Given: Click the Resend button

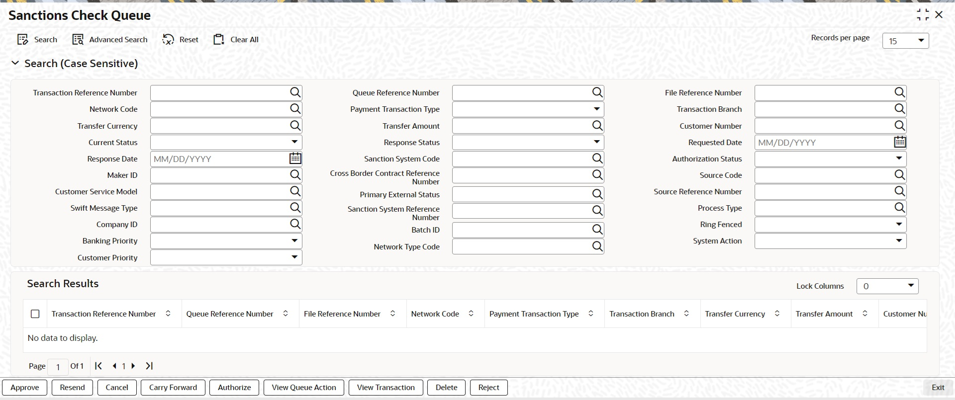Looking at the screenshot, I should (73, 388).
